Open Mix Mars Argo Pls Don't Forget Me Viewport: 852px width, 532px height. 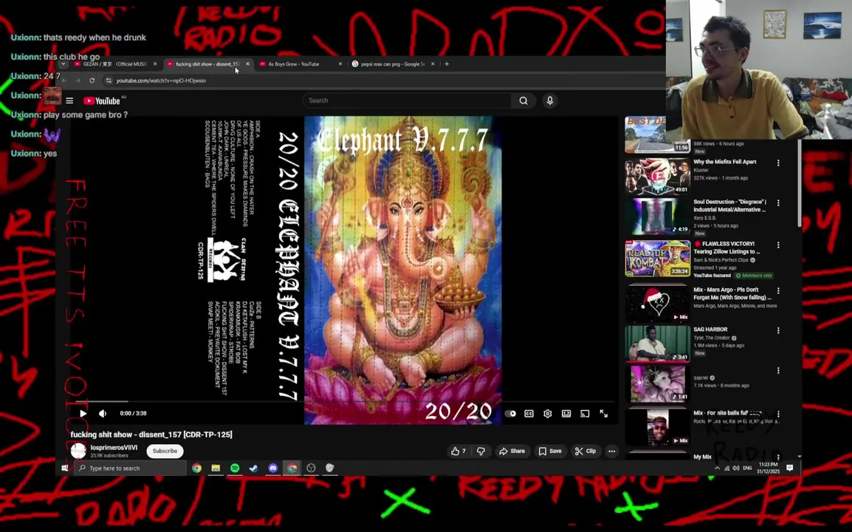732,294
